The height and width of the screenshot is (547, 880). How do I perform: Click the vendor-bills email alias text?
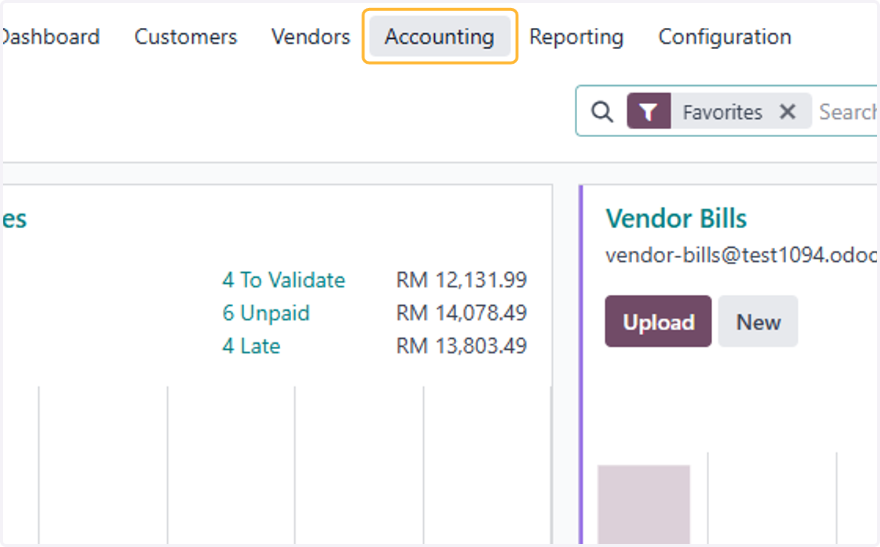coord(741,255)
